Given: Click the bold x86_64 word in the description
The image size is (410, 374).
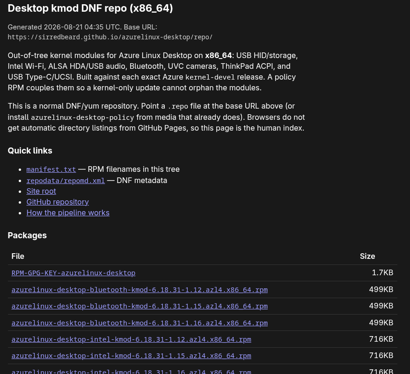Looking at the screenshot, I should coord(219,55).
